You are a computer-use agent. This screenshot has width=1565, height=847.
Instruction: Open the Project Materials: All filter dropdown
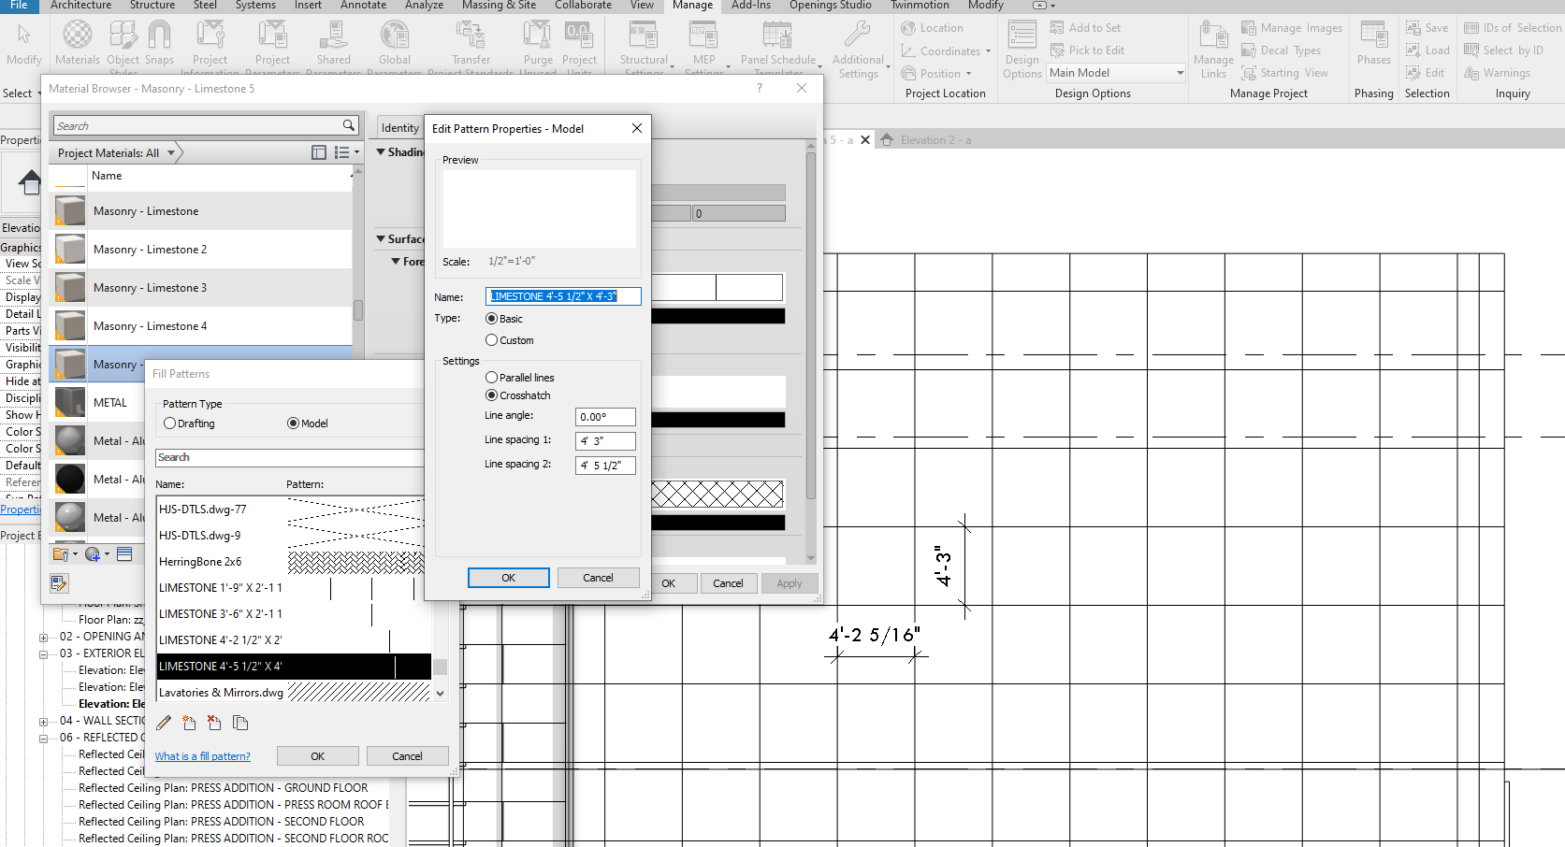click(x=169, y=152)
